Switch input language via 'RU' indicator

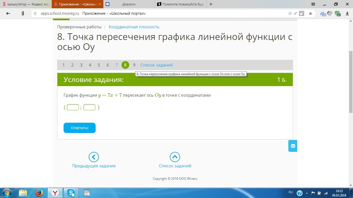pos(291,192)
